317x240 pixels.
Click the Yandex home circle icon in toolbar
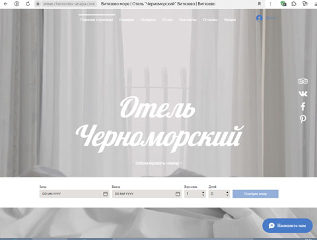17,4
